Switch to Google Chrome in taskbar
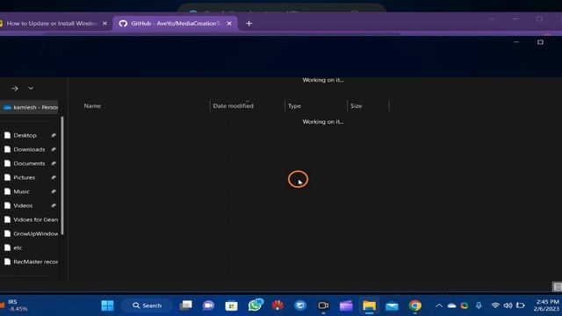 pyautogui.click(x=415, y=305)
